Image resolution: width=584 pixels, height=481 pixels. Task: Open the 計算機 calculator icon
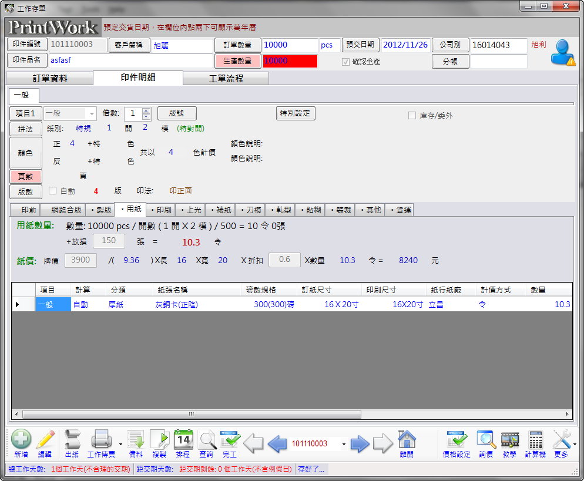[536, 440]
